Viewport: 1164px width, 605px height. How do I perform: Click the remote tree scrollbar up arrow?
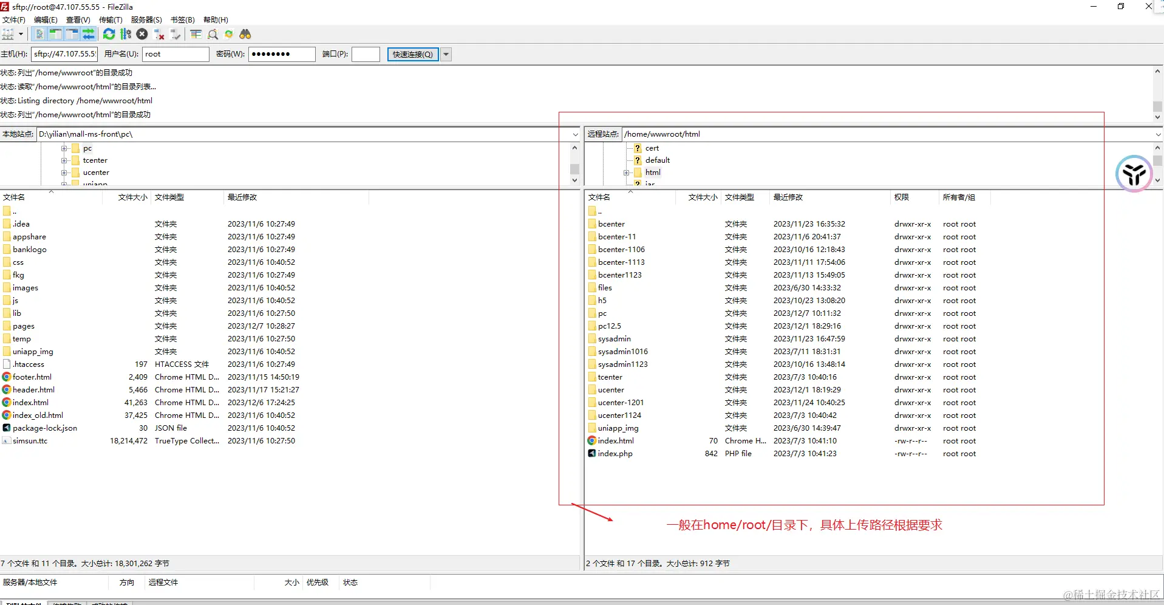(1157, 148)
